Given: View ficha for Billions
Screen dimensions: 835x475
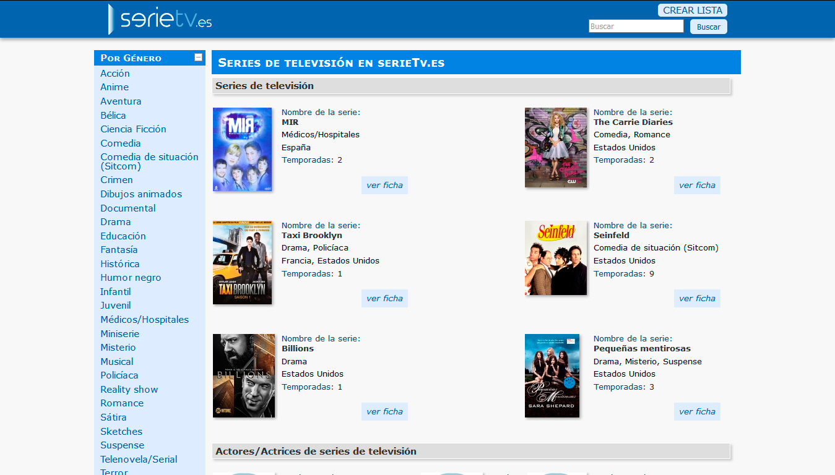Looking at the screenshot, I should click(384, 411).
